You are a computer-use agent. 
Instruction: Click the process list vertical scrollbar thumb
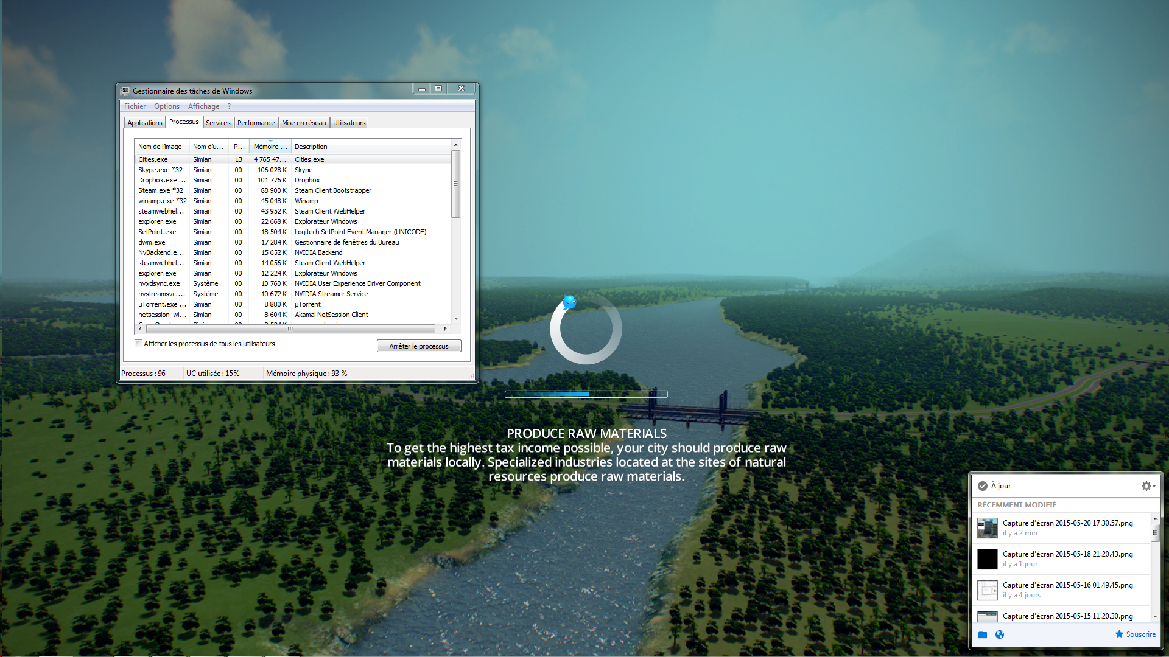tap(456, 184)
